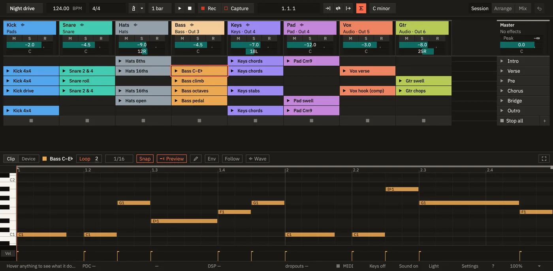Open the 1/16 grid size dropdown

(x=119, y=159)
